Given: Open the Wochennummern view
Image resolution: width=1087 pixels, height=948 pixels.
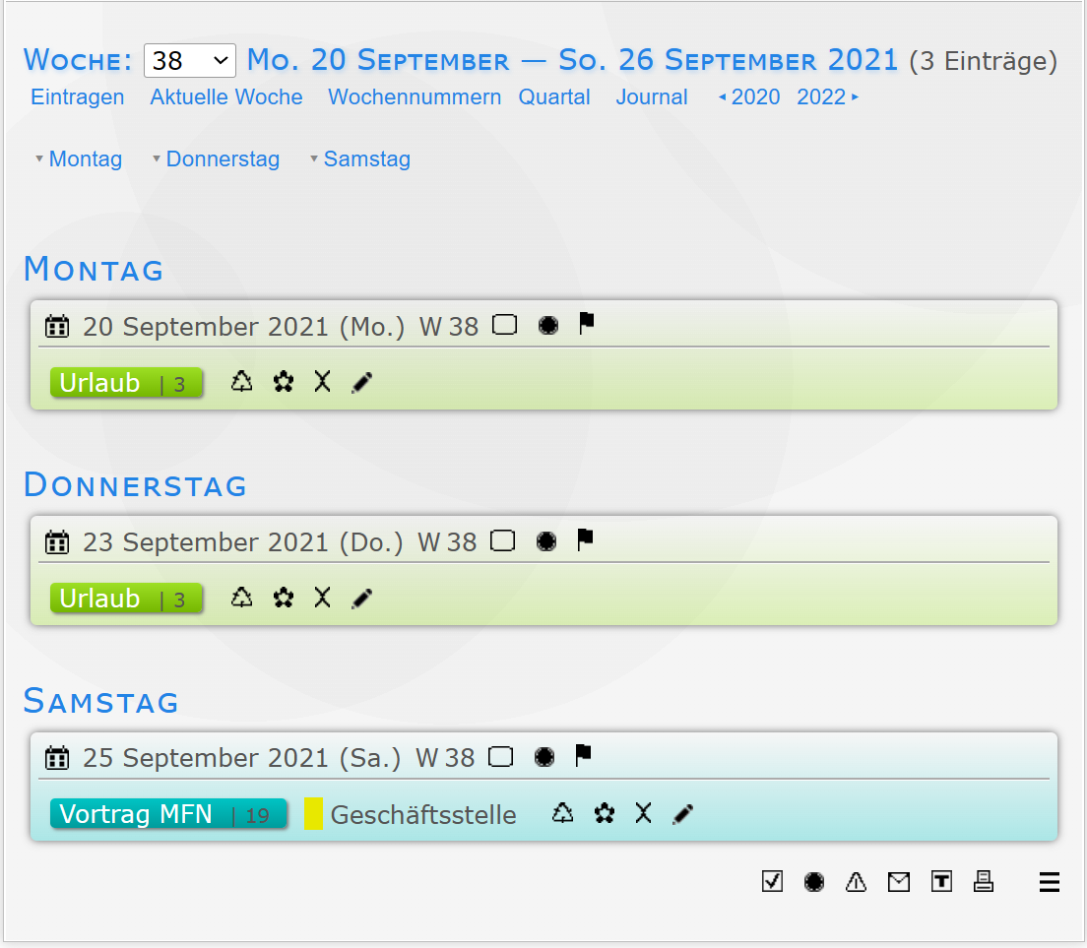Looking at the screenshot, I should [x=415, y=97].
